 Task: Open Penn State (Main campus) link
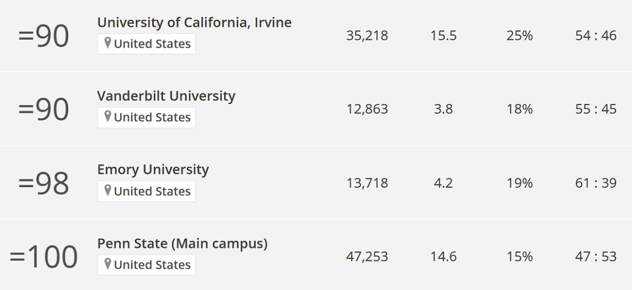tap(182, 244)
